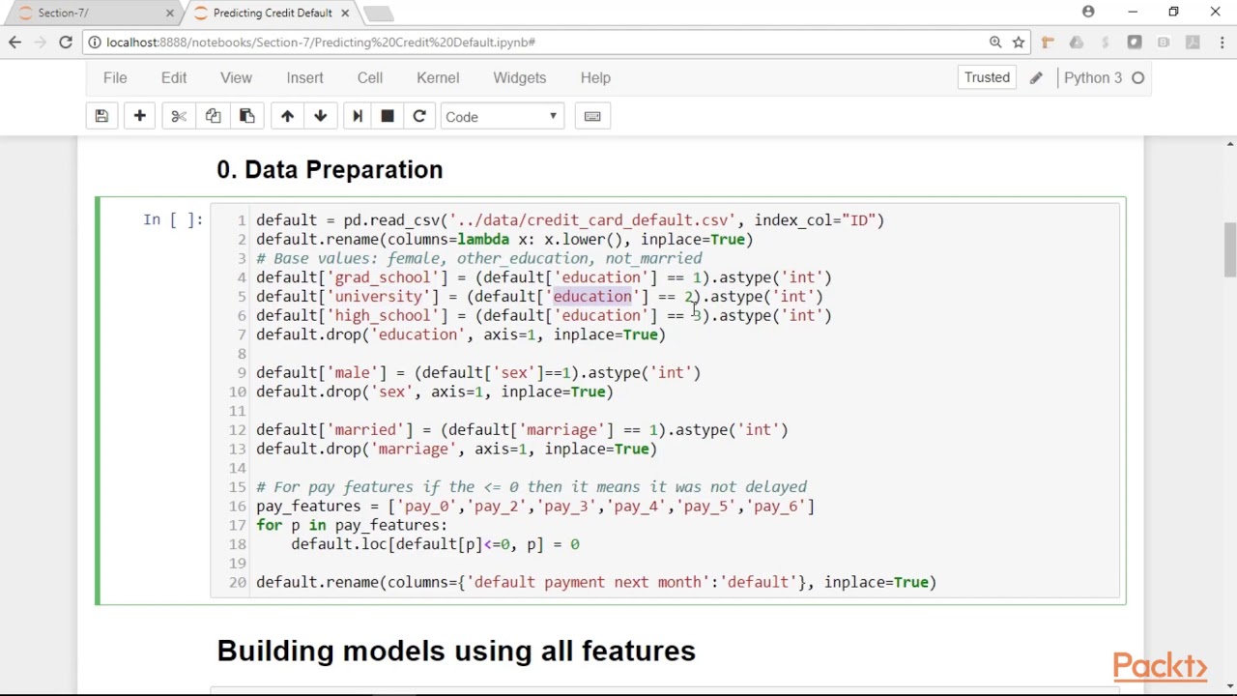The width and height of the screenshot is (1237, 696).
Task: Click the browser scrollbar up arrow
Action: coord(1230,144)
